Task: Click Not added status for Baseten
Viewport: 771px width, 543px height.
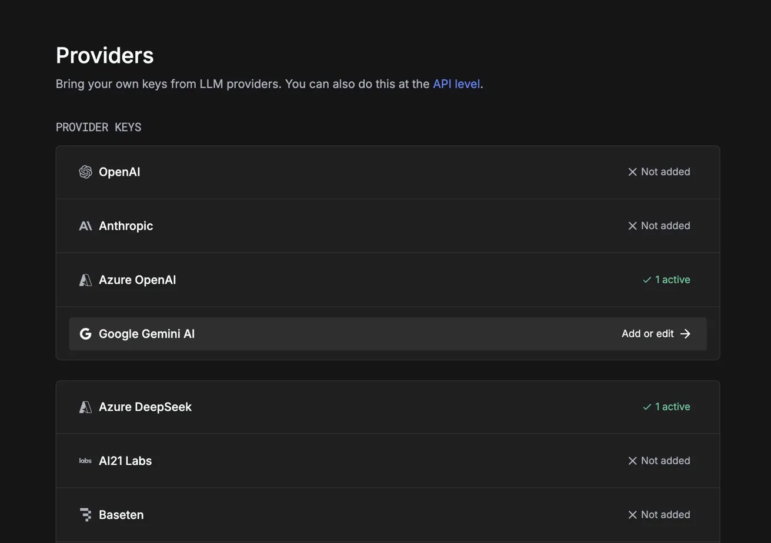Action: [659, 515]
